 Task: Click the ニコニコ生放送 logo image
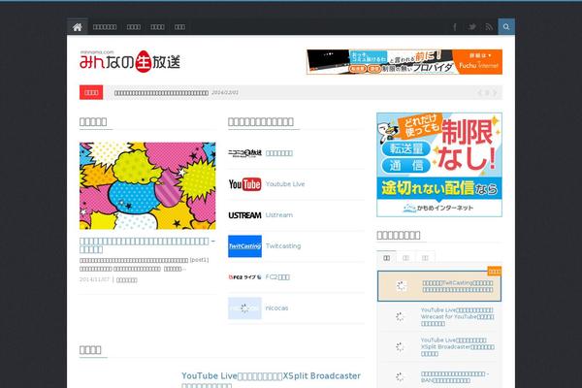pyautogui.click(x=244, y=153)
